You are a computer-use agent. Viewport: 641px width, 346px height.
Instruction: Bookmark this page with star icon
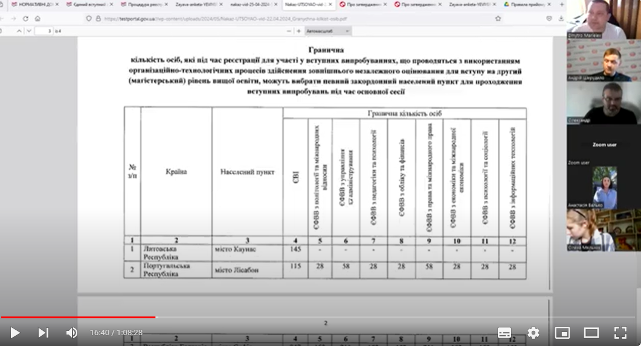point(498,19)
